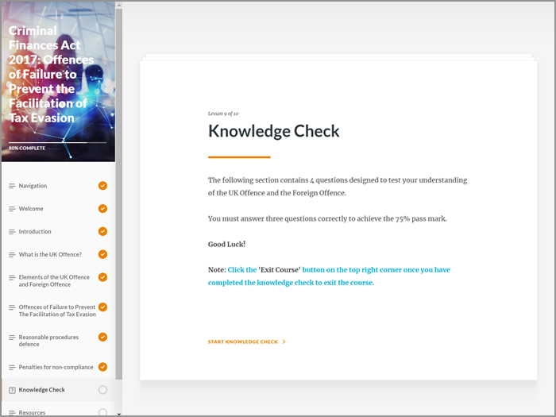This screenshot has height=417, width=556.
Task: Click the checkmark icon beside Introduction
Action: click(x=102, y=232)
